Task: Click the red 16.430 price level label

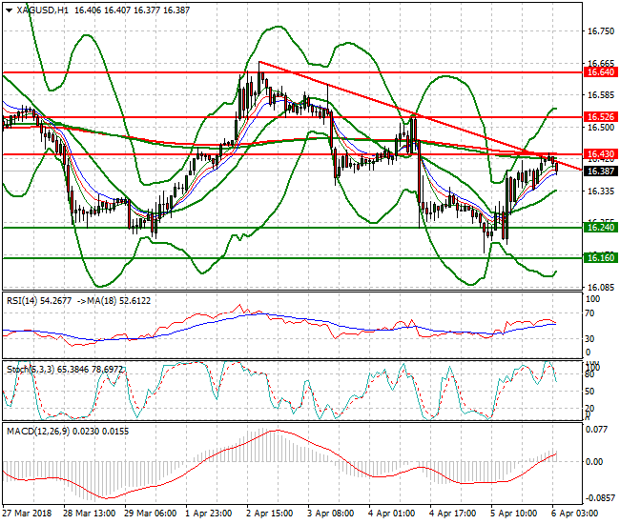Action: tap(599, 154)
